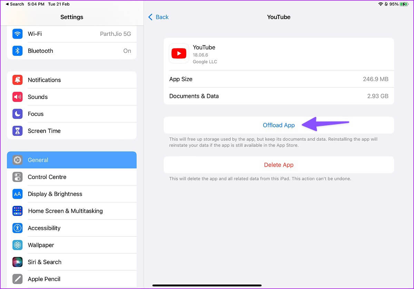414x289 pixels.
Task: Tap the Wallpaper flower icon
Action: click(x=18, y=245)
